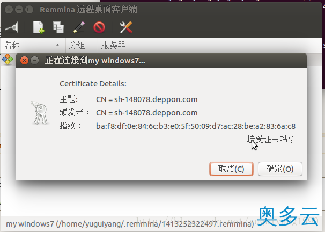This screenshot has width=325, height=232.
Task: Create a new connection profile via toolbar
Action: (39, 27)
